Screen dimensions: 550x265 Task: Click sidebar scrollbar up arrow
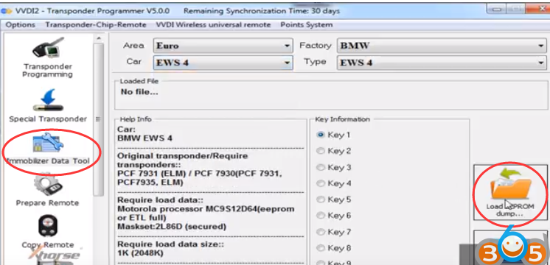(99, 38)
